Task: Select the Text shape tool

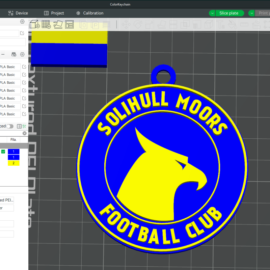Action: coord(221,25)
